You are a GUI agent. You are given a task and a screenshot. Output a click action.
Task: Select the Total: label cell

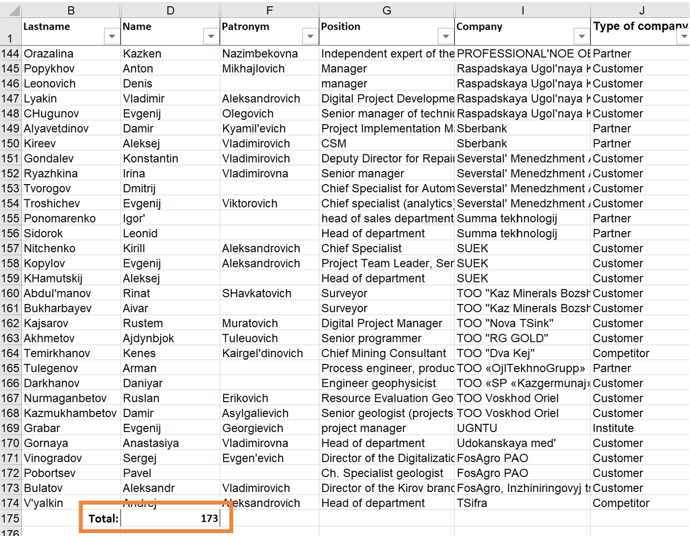click(71, 518)
